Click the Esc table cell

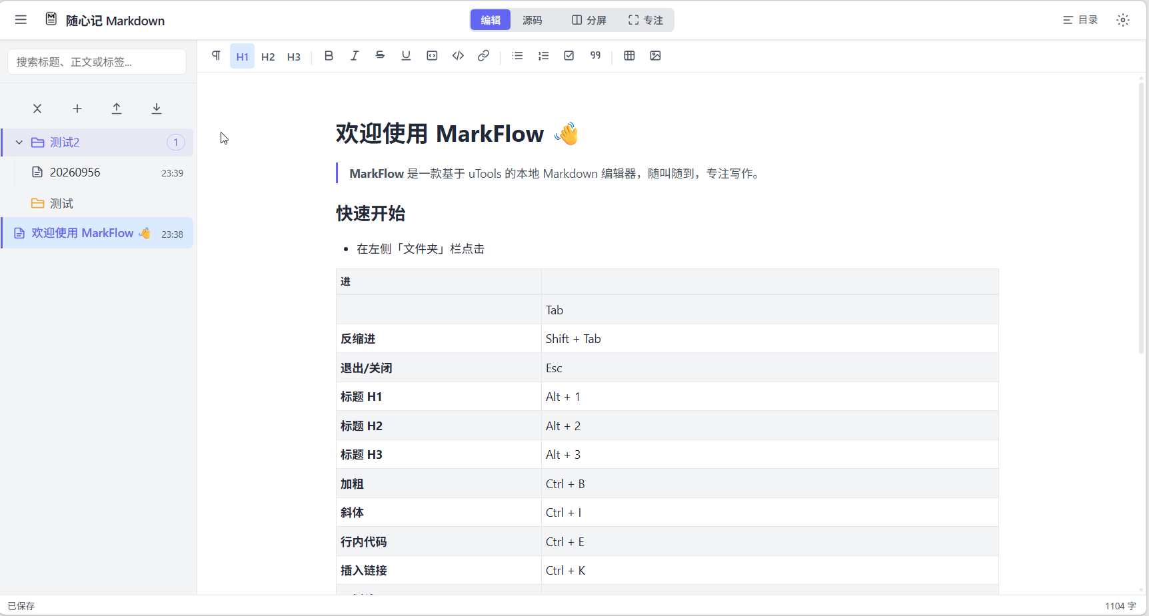[x=770, y=368]
